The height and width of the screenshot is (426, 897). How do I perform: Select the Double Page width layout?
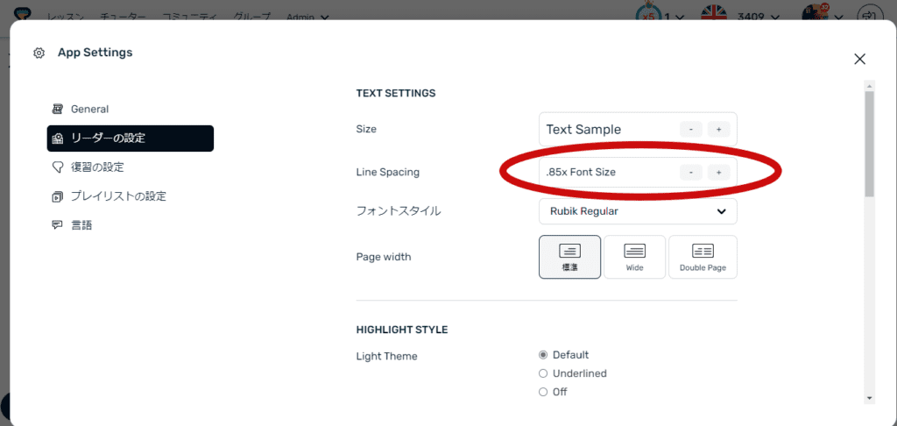(703, 256)
